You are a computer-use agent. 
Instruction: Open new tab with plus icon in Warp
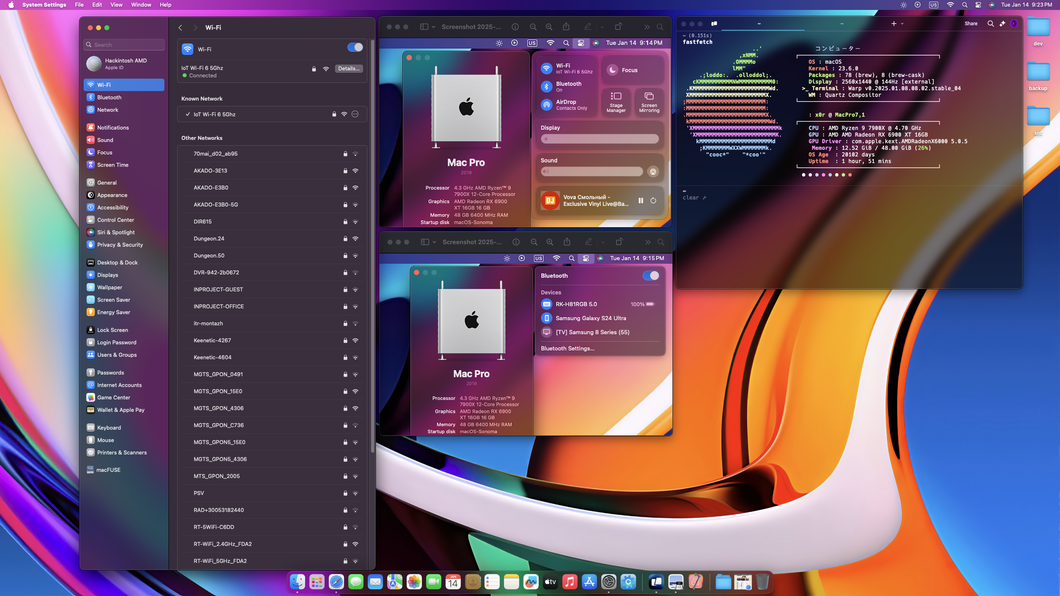click(894, 24)
